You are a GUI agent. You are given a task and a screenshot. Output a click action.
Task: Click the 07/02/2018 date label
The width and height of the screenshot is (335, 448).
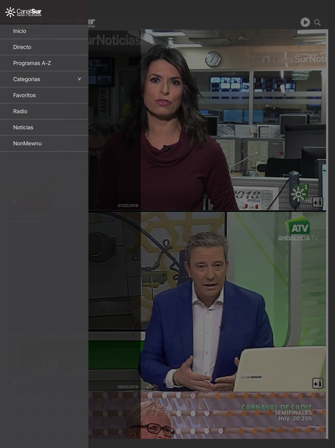[128, 206]
